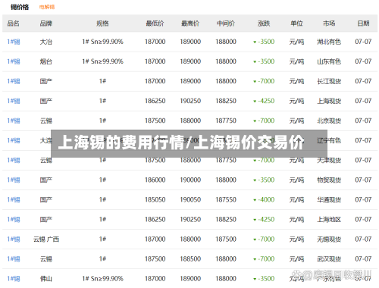
Task: Select the 华通现货 market cell
Action: tap(329, 200)
